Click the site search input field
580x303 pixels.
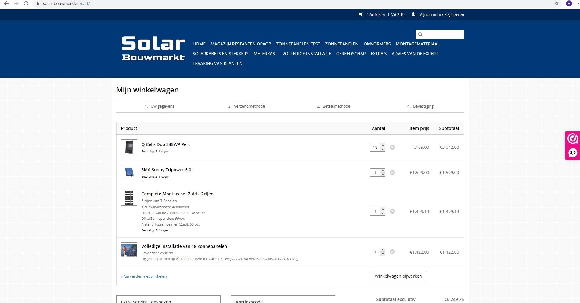coord(440,34)
